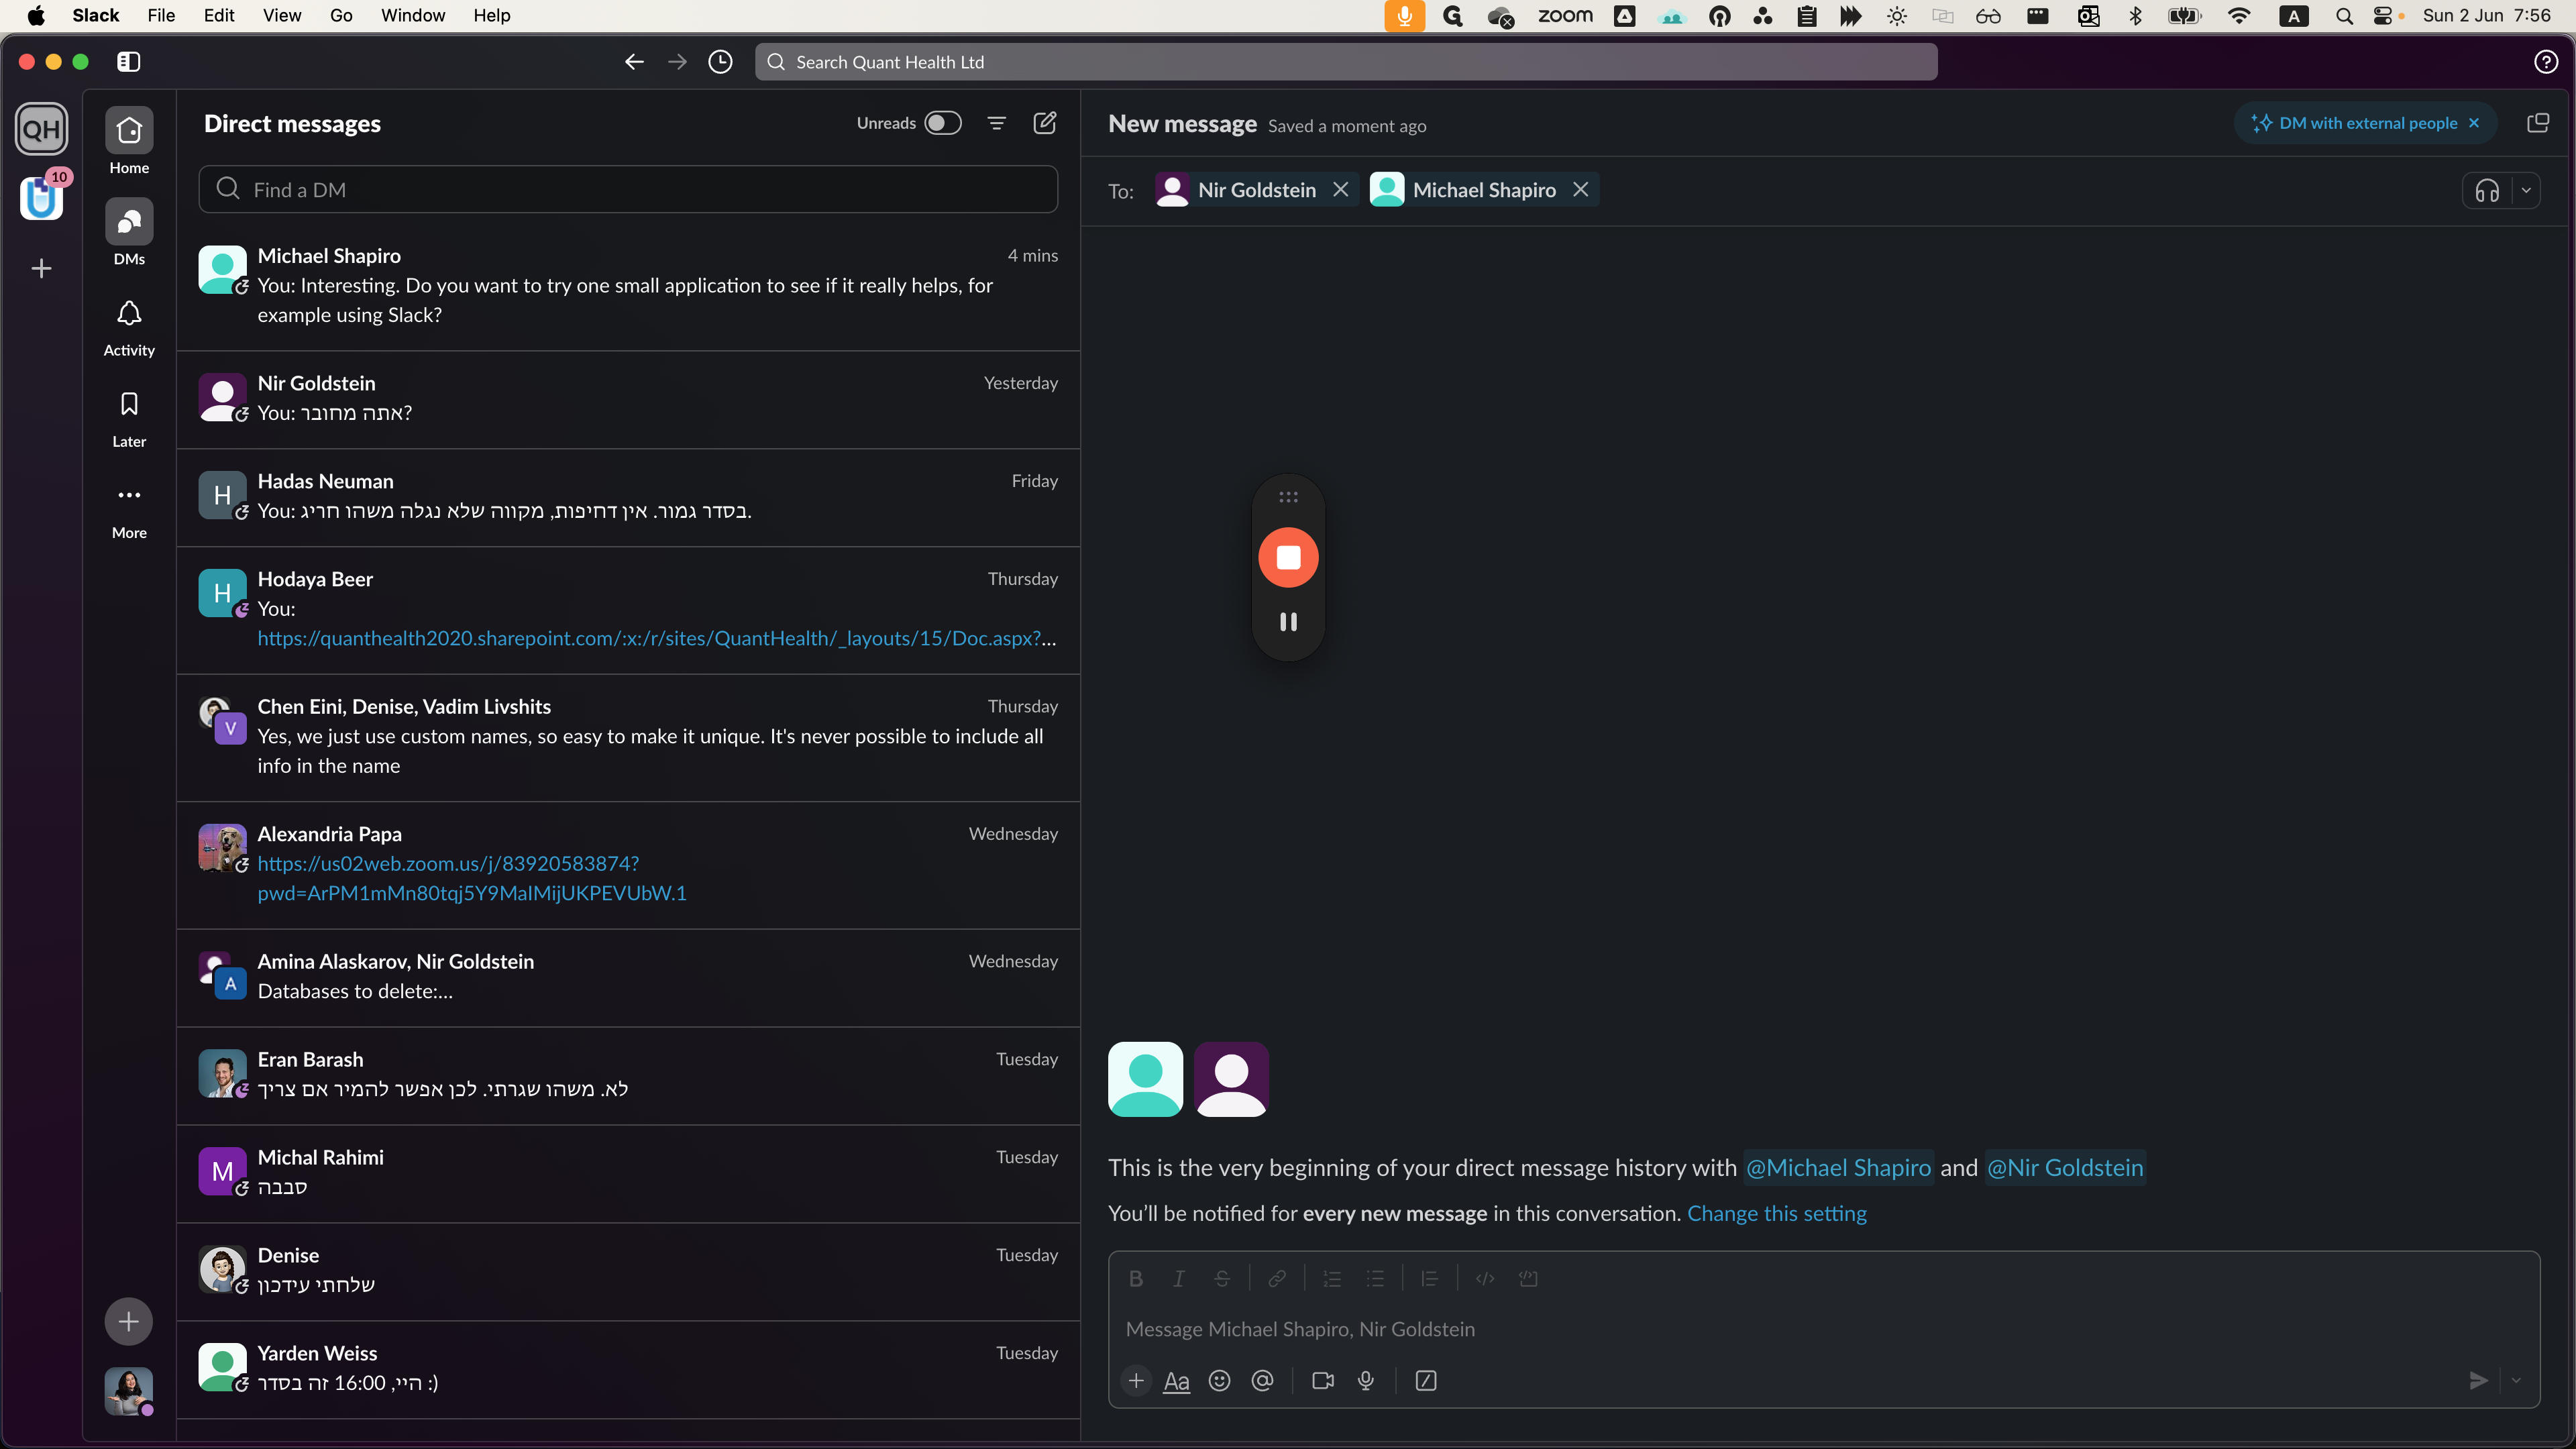The width and height of the screenshot is (2576, 1449).
Task: Apply italic formatting in the composer
Action: pos(1179,1278)
